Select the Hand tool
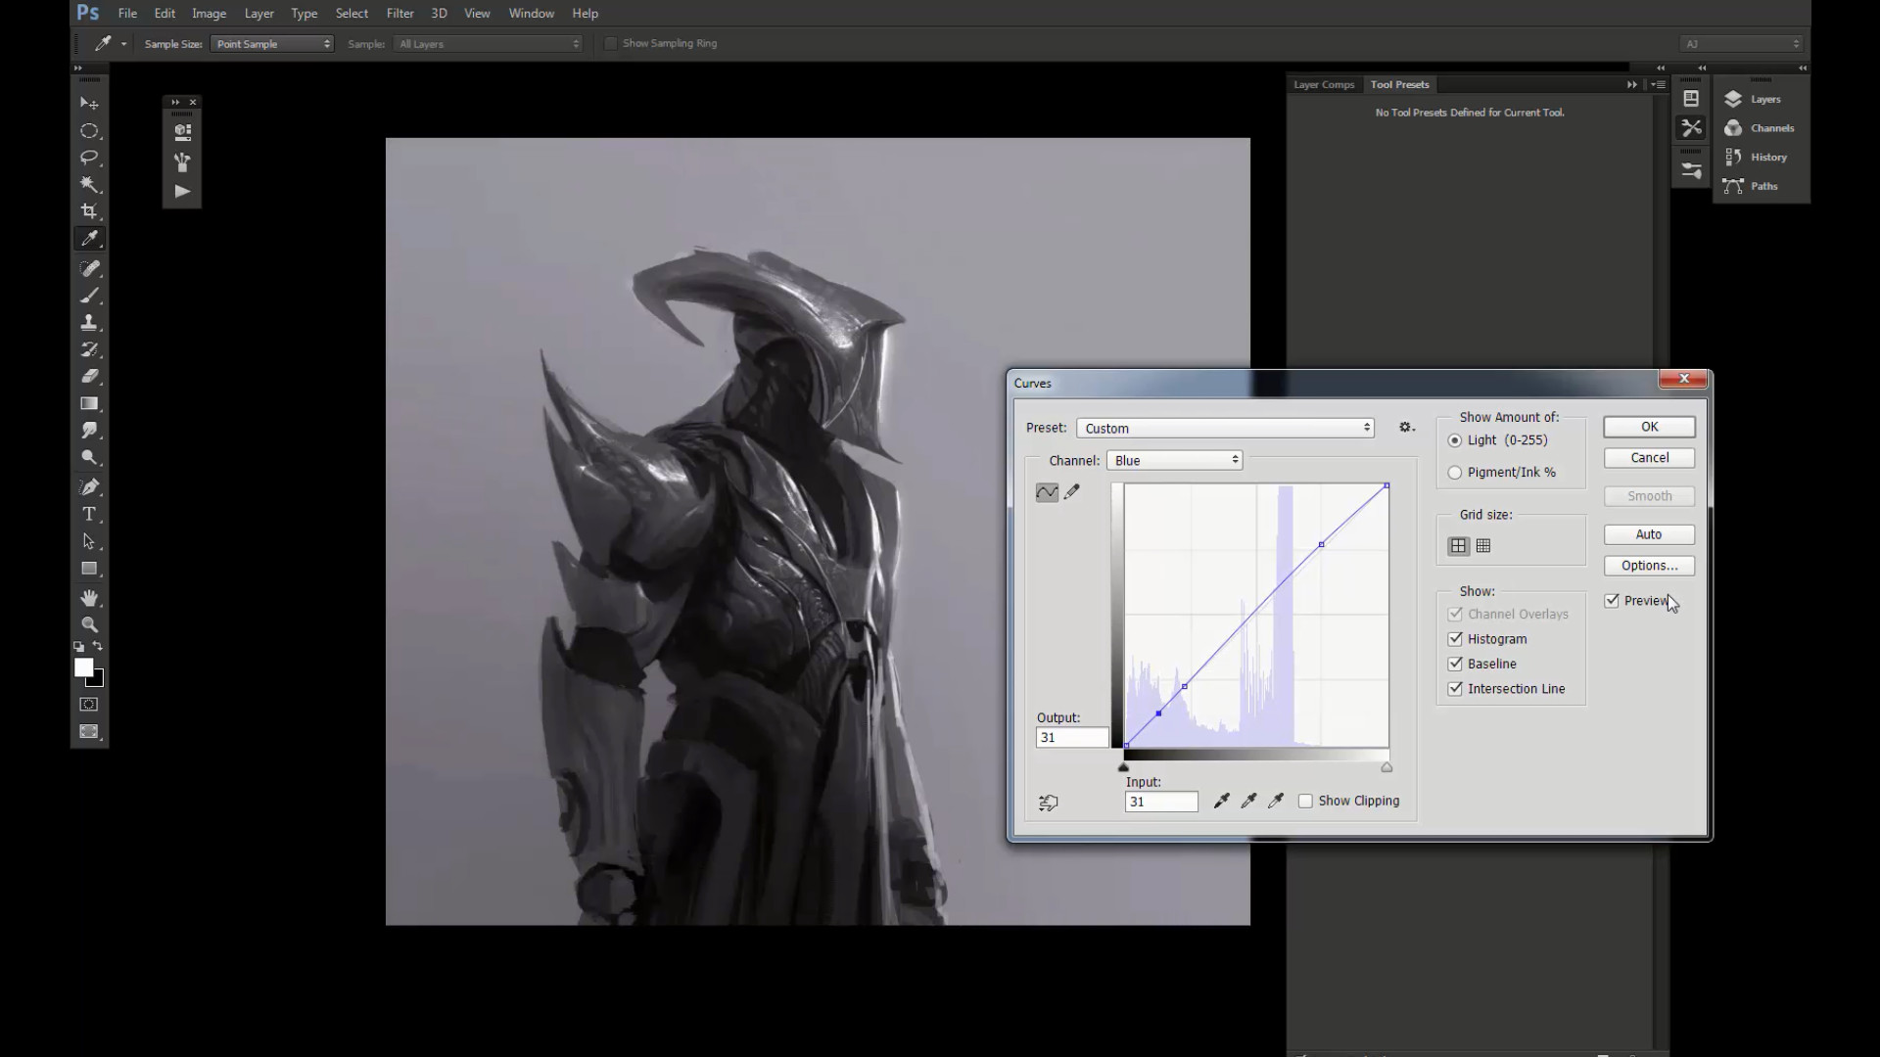Image resolution: width=1880 pixels, height=1057 pixels. click(x=89, y=598)
